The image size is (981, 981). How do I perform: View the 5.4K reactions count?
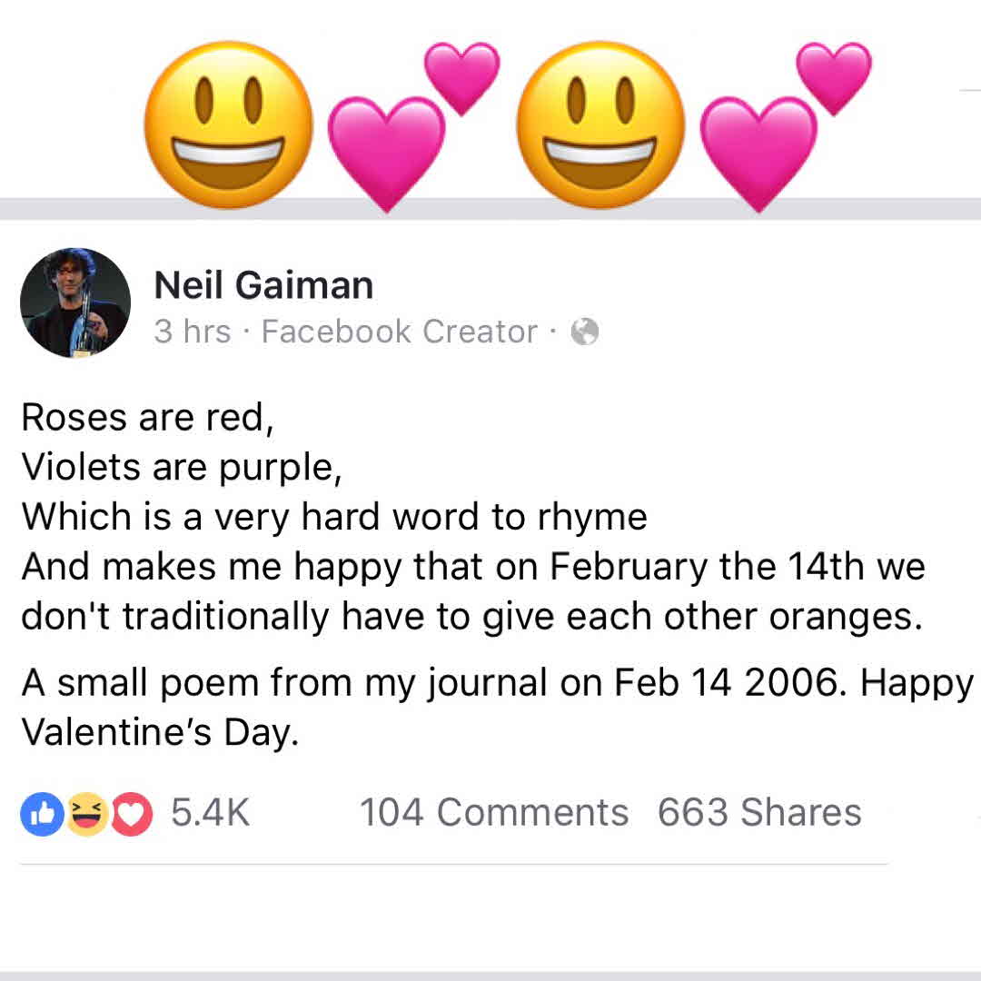[210, 812]
